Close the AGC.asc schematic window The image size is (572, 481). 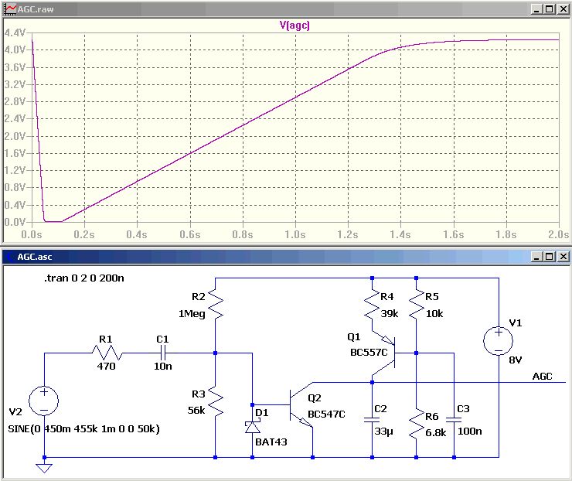(x=563, y=257)
